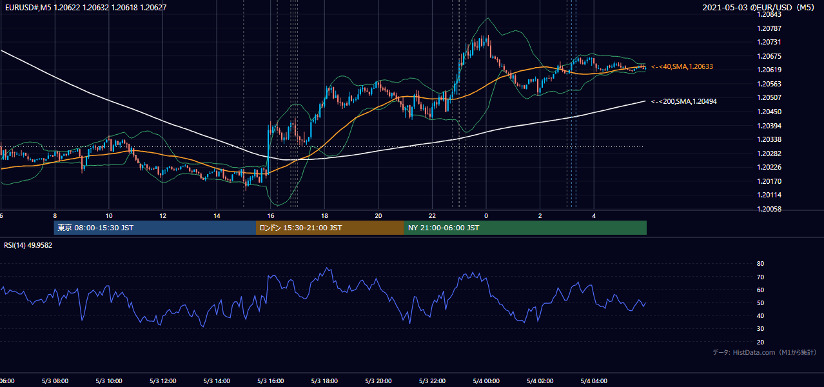Select the 東京 08:00-15:30 JST session bar

coord(155,228)
